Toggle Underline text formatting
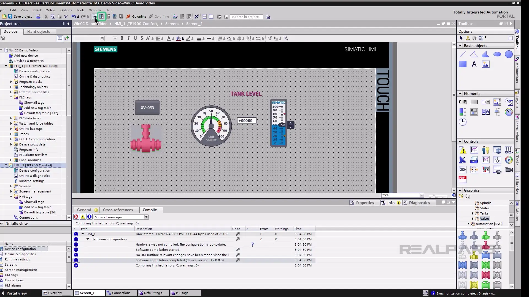529x297 pixels. click(135, 38)
